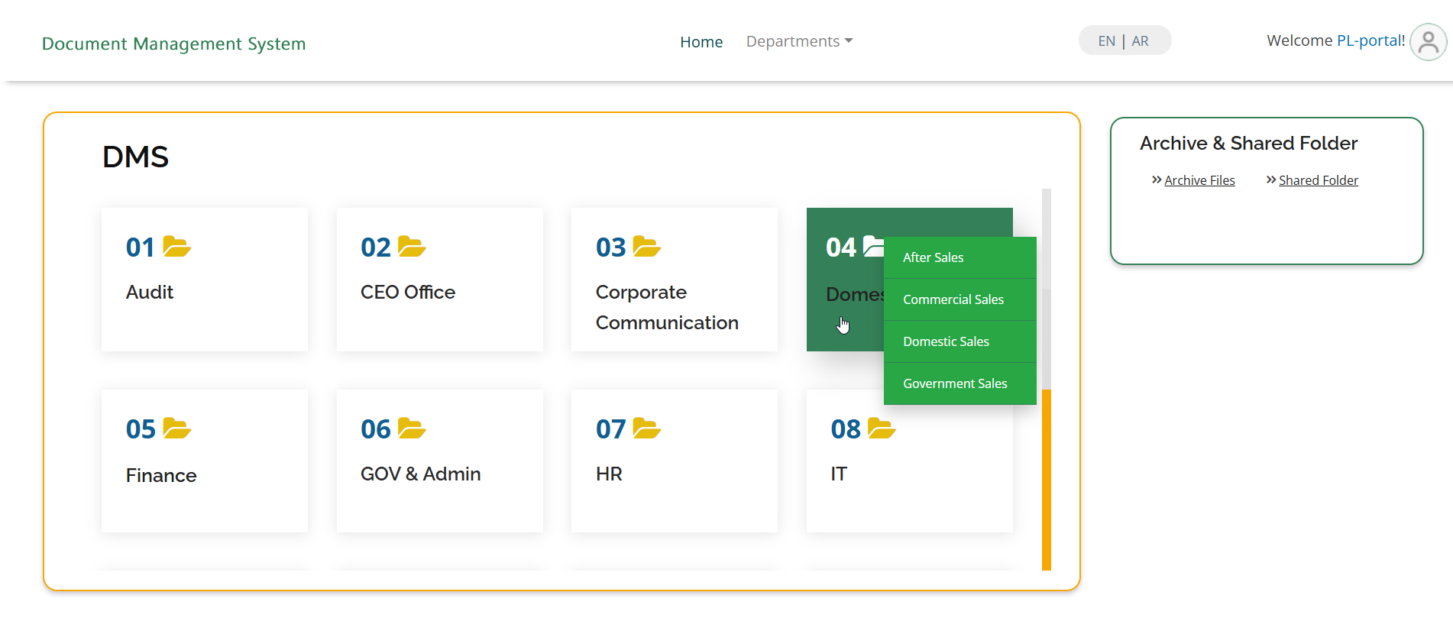This screenshot has width=1453, height=634.
Task: Click folder icon on Corporate Communication card
Action: pyautogui.click(x=646, y=247)
